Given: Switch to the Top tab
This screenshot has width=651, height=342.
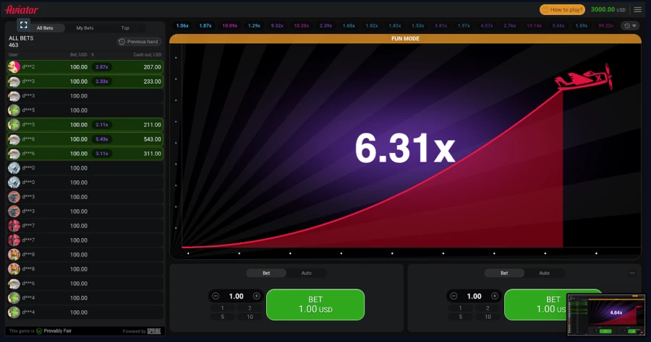Looking at the screenshot, I should tap(125, 28).
